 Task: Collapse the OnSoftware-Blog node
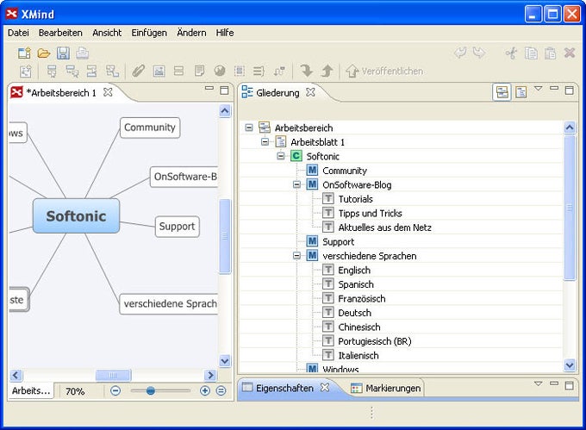tap(296, 184)
